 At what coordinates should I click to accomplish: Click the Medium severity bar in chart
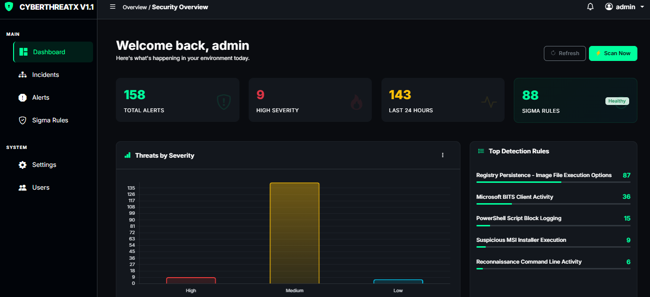coord(295,233)
